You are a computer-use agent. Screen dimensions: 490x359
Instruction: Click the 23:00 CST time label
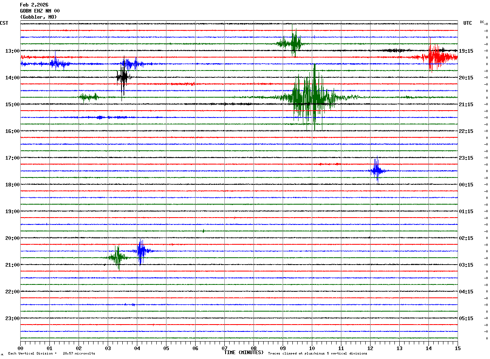coord(12,318)
